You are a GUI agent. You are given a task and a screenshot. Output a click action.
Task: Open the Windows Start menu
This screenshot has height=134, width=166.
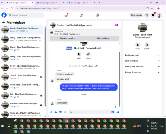2,126
